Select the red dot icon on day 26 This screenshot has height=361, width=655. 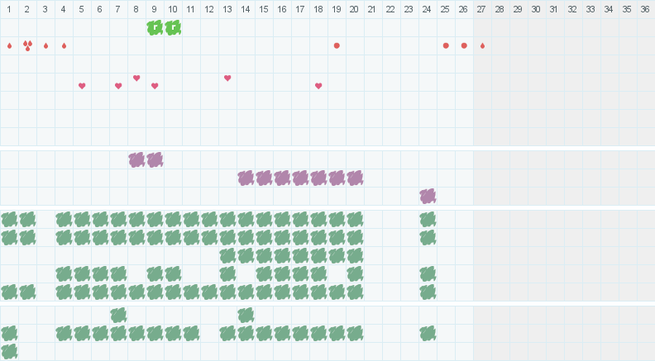[464, 45]
